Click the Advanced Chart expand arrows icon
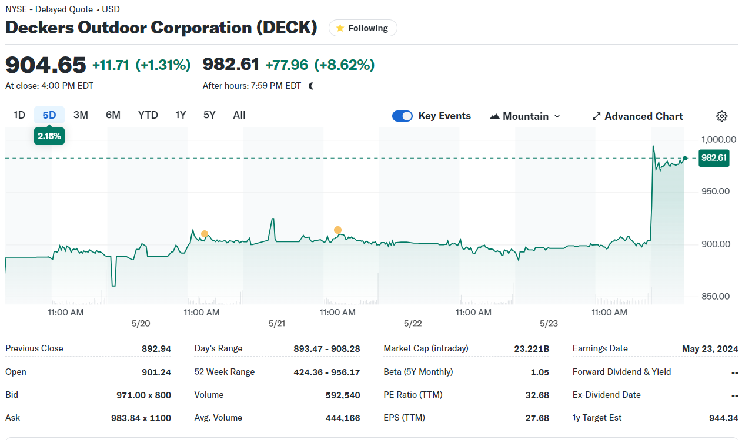The height and width of the screenshot is (440, 742). 596,116
